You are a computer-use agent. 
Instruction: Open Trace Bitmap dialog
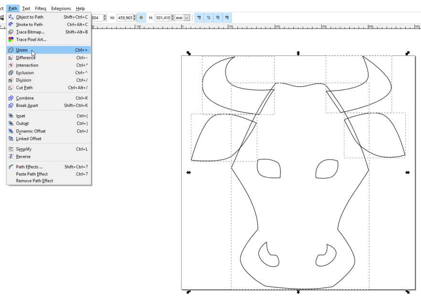tap(49, 32)
